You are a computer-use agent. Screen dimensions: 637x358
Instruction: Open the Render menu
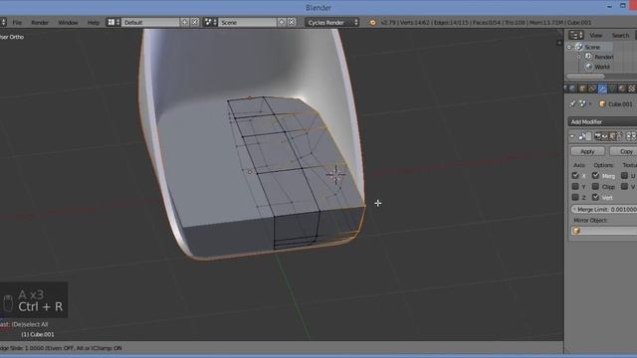(x=40, y=22)
